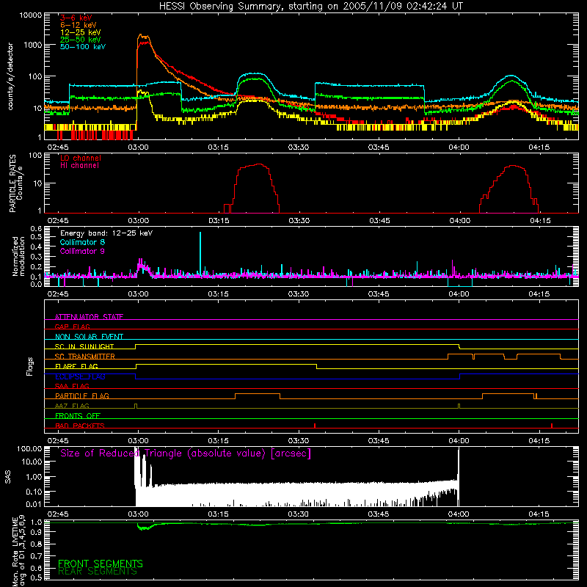Click the first PARTICLE FLAG raised step near 03:20
The width and height of the screenshot is (587, 587).
coord(258,394)
